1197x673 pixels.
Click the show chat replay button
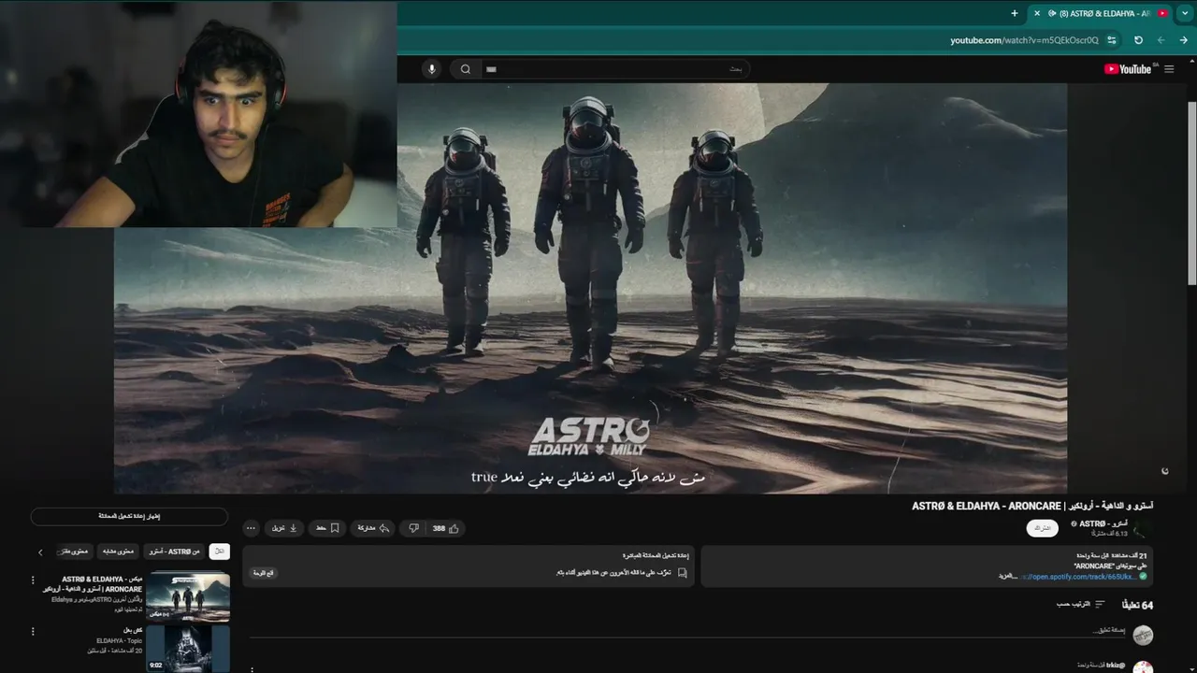(129, 516)
